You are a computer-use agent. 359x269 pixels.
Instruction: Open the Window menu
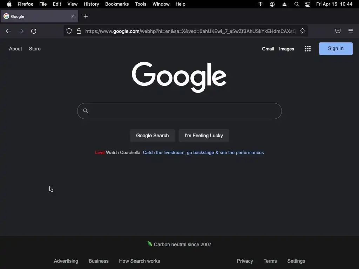point(161,4)
